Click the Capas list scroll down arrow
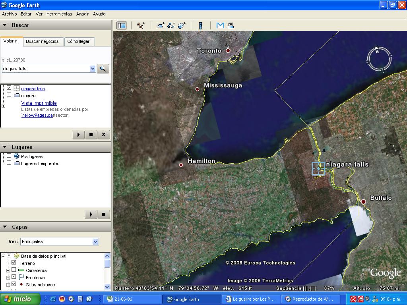This screenshot has width=407, height=305. [107, 287]
